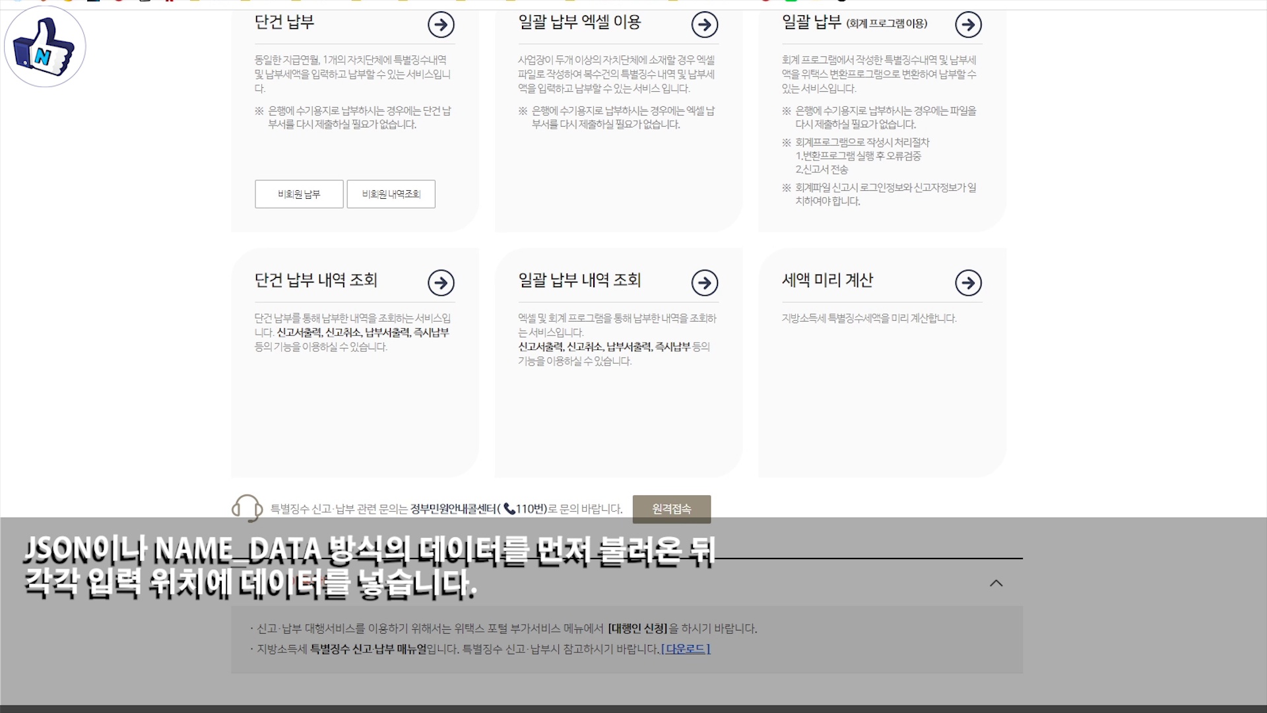Open 단건 납부 내역 조회 arrow icon
The width and height of the screenshot is (1267, 713).
[x=441, y=283]
